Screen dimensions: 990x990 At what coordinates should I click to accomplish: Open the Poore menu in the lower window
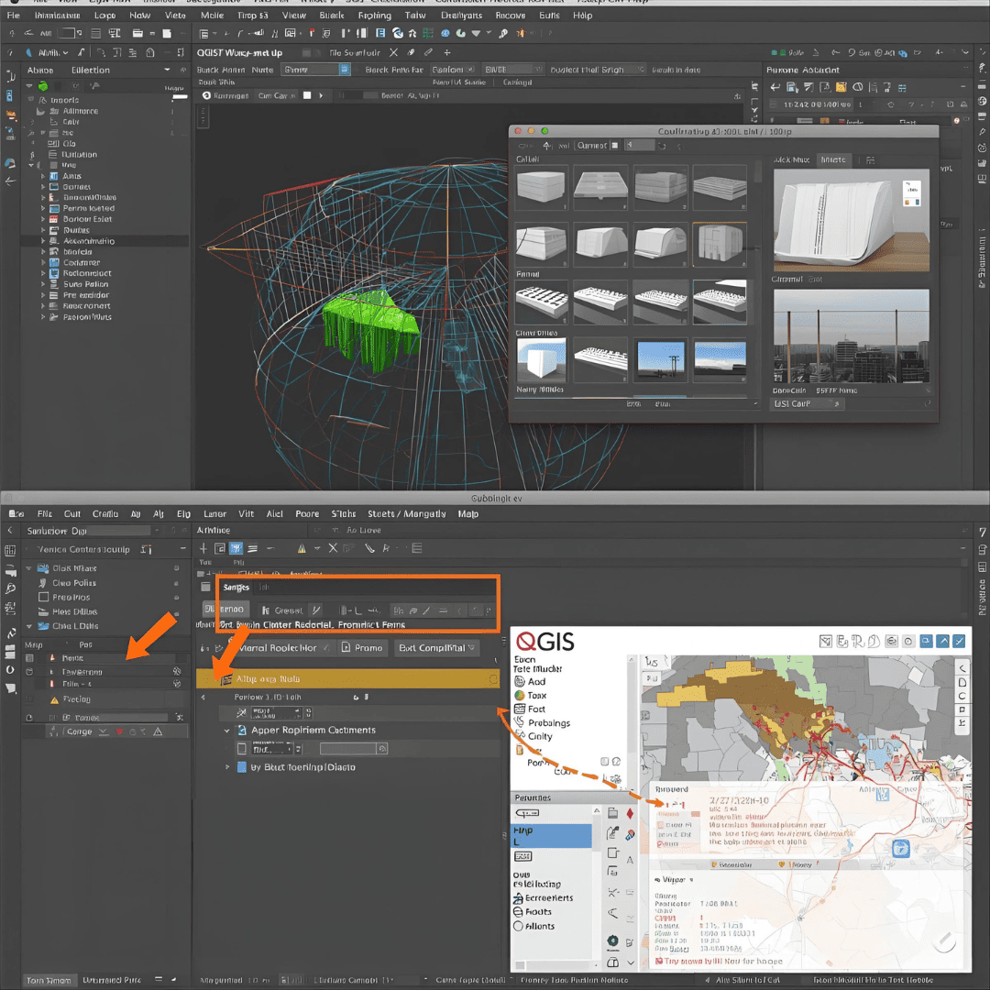307,514
